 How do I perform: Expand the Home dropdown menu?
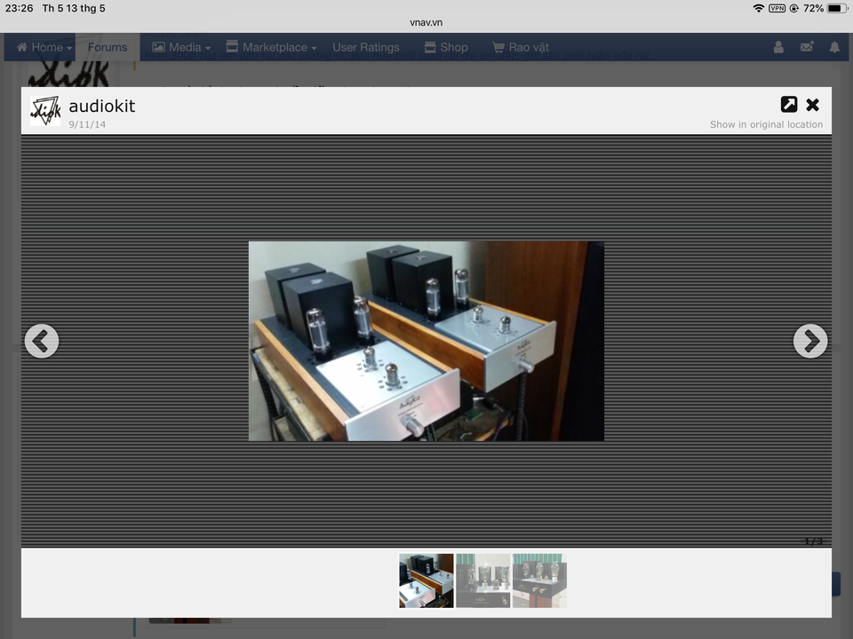44,47
